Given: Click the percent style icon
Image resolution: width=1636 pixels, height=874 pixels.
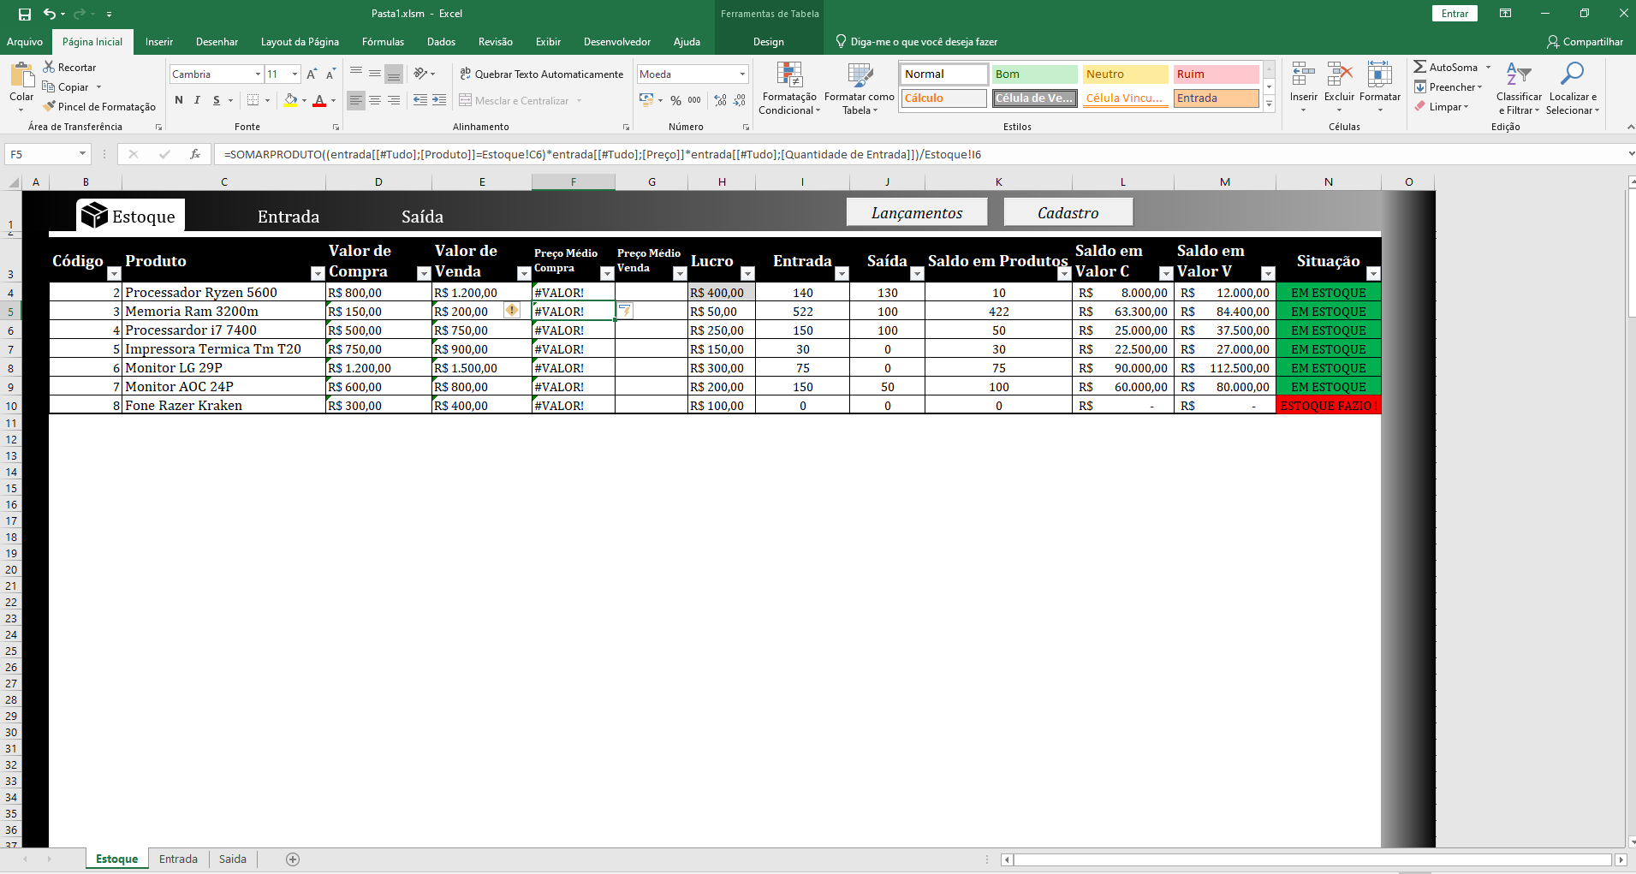Looking at the screenshot, I should (x=675, y=100).
